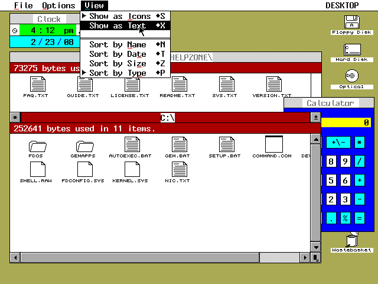Click the horizontal scrollbar right arrow
Screen dimensions: 378x284
305,257
